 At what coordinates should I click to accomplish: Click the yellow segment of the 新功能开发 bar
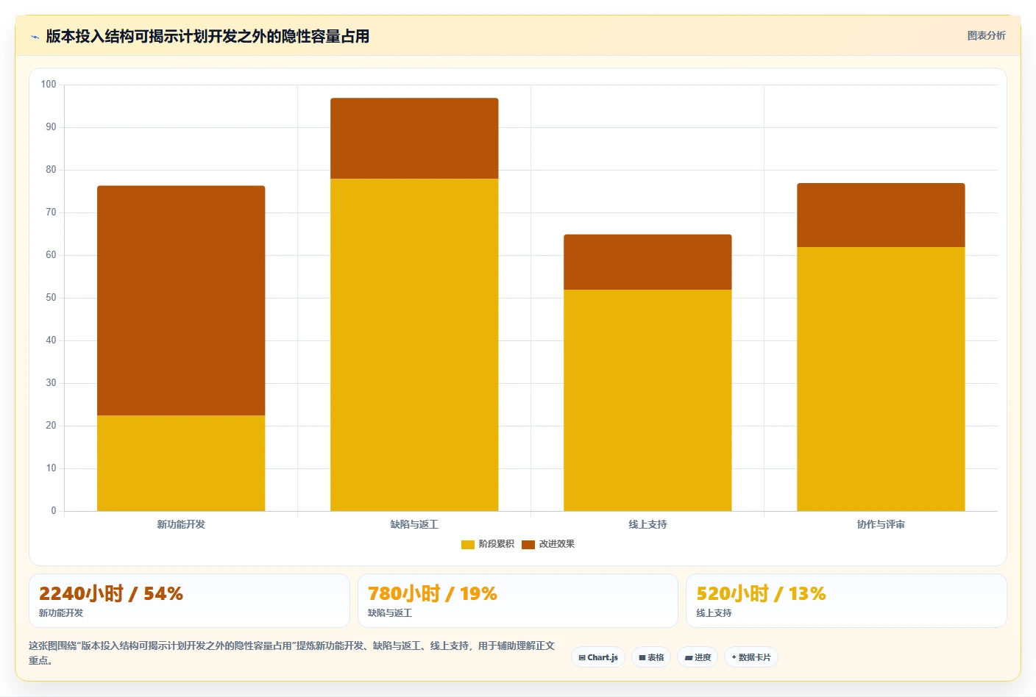pos(181,463)
